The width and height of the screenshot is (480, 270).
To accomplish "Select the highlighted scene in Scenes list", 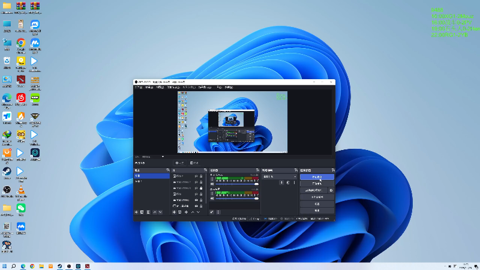I will (x=152, y=176).
